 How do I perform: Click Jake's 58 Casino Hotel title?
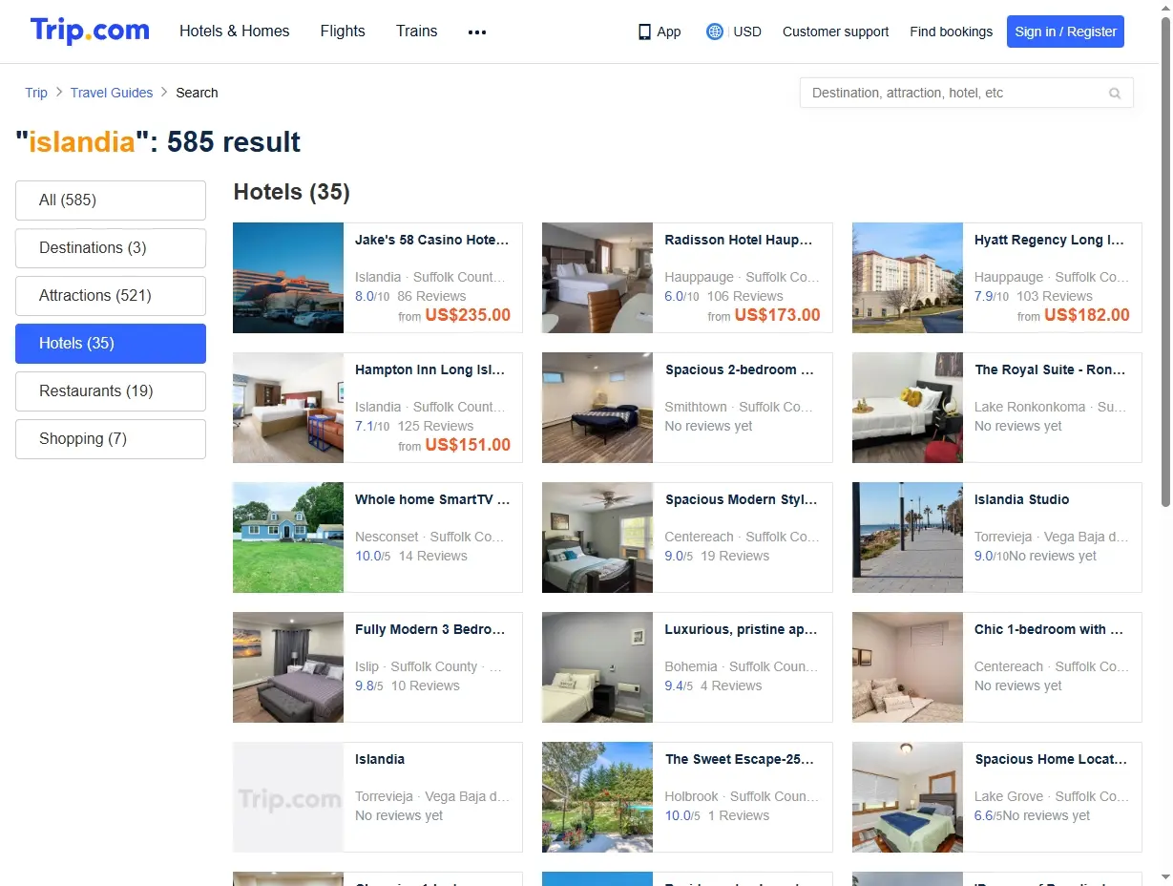point(432,241)
